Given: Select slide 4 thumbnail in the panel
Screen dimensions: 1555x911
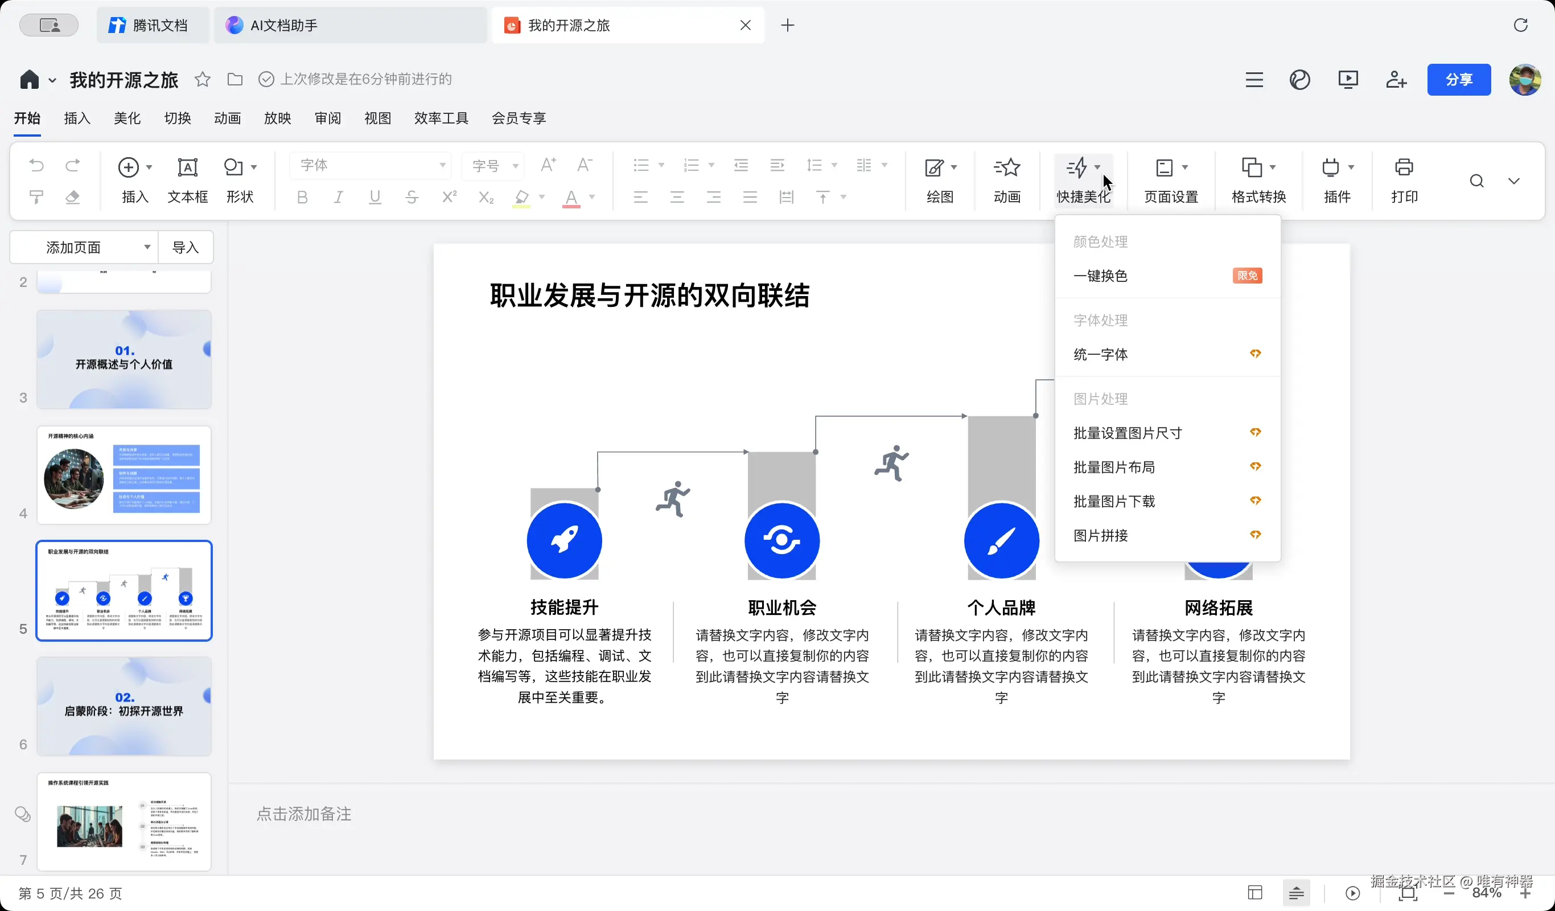Looking at the screenshot, I should click(x=124, y=475).
